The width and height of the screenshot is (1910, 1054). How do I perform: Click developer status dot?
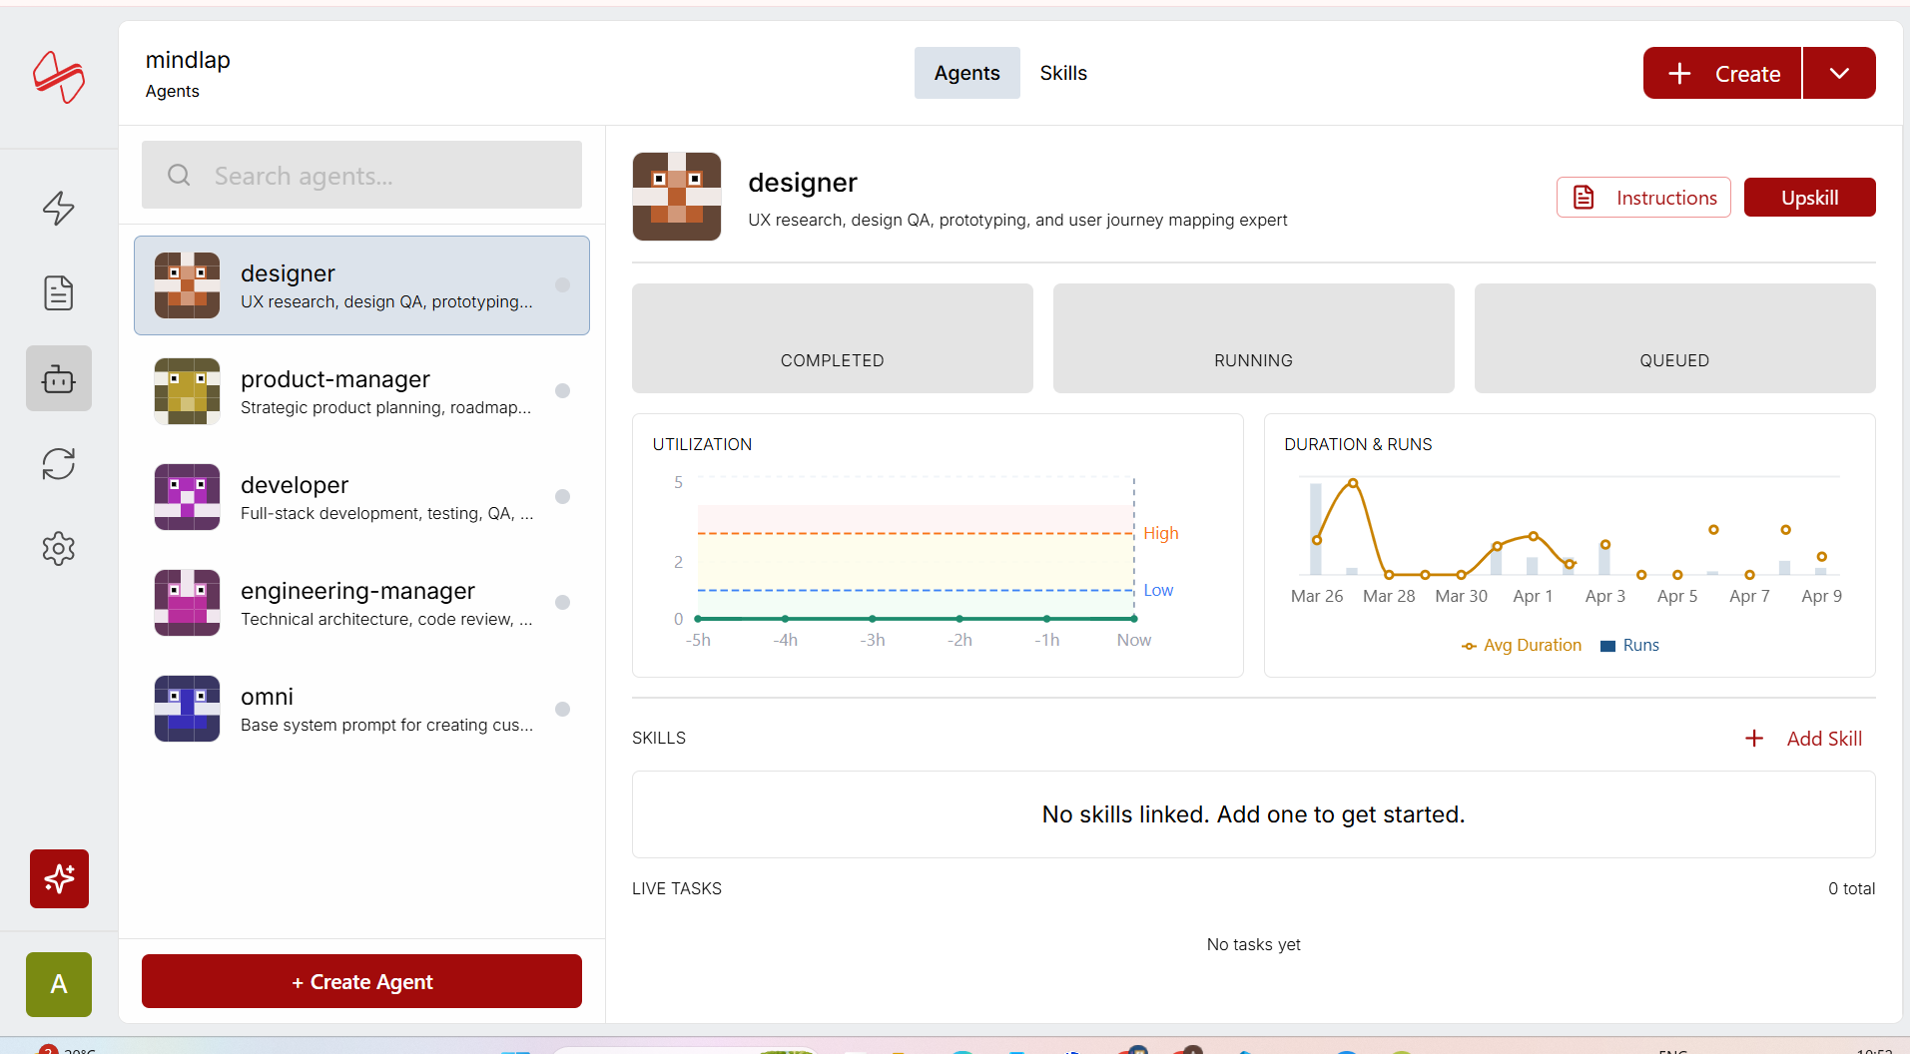563,496
